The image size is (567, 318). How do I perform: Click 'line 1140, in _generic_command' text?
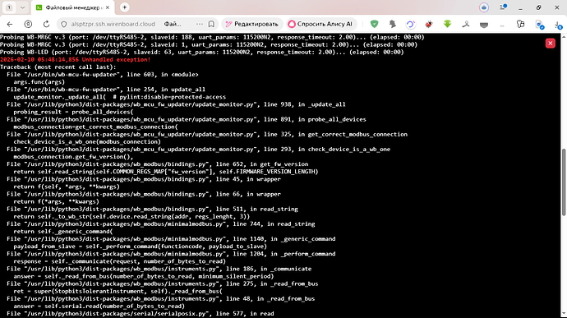[x=284, y=239]
